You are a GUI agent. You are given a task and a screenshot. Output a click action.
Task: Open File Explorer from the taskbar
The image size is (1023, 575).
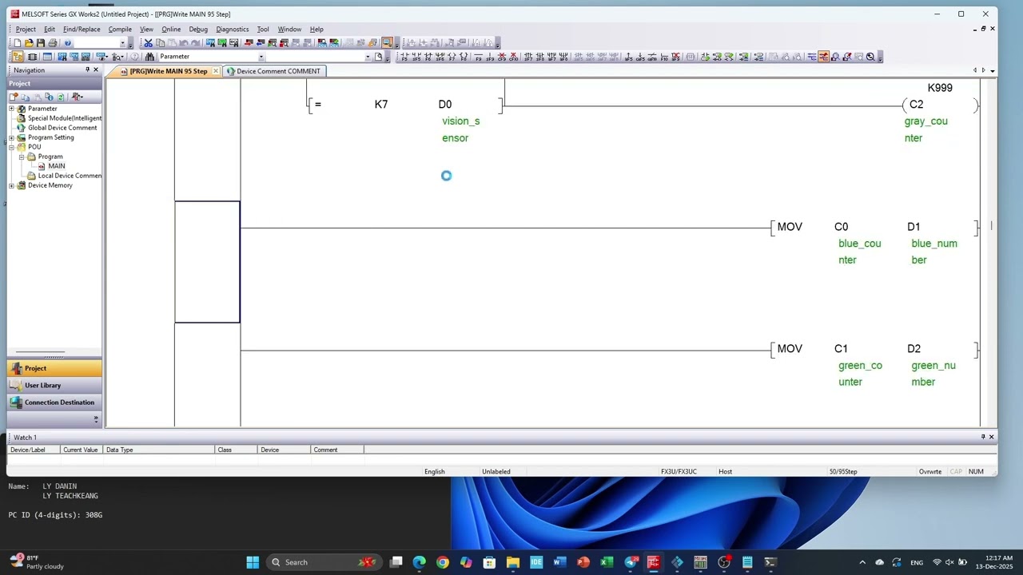click(513, 562)
